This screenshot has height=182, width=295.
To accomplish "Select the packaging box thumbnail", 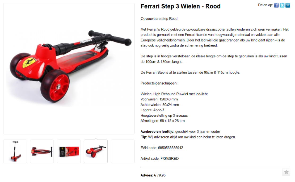I will click(69, 151).
